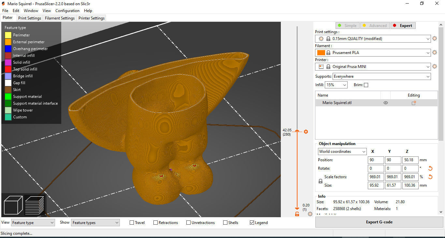Toggle uniform scale lock icon
445x238 pixels.
320,181
